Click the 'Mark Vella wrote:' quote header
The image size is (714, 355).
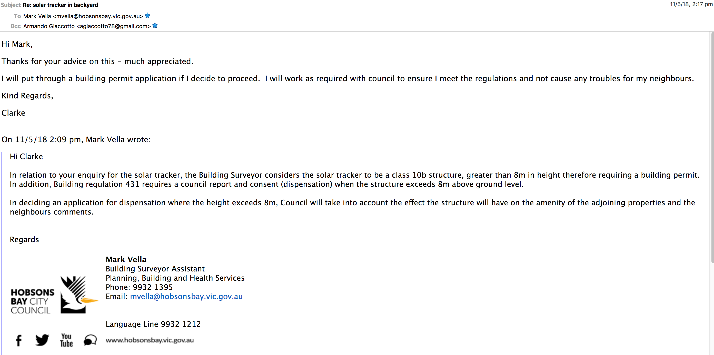tap(118, 139)
